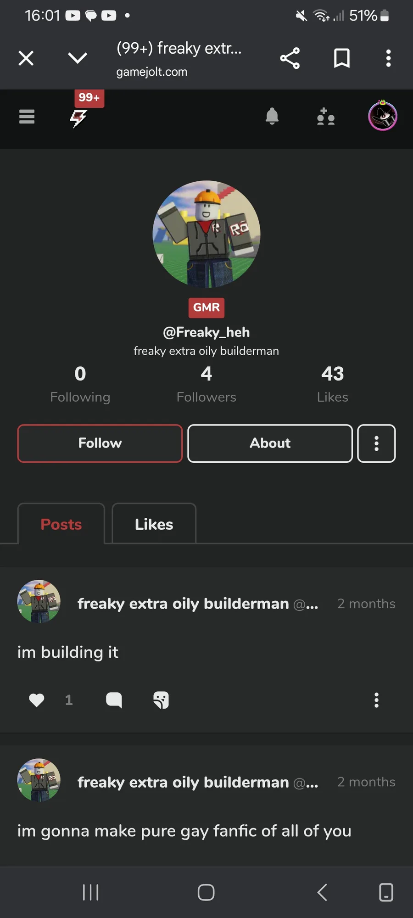Open your account avatar menu
The width and height of the screenshot is (413, 918).
pos(383,116)
